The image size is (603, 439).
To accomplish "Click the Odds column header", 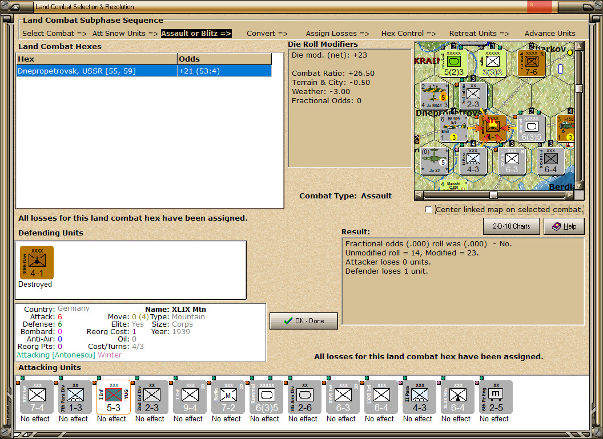I will tap(224, 59).
